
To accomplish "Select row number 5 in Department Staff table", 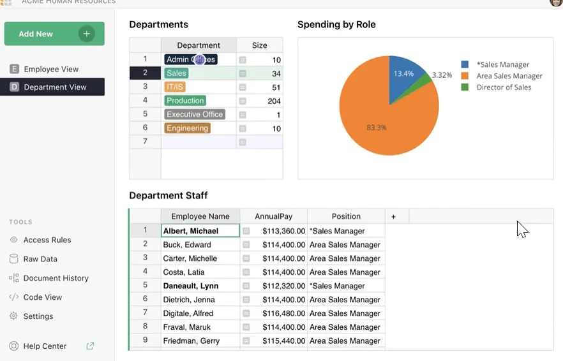I will [x=145, y=285].
